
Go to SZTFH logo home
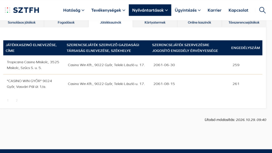tap(22, 10)
